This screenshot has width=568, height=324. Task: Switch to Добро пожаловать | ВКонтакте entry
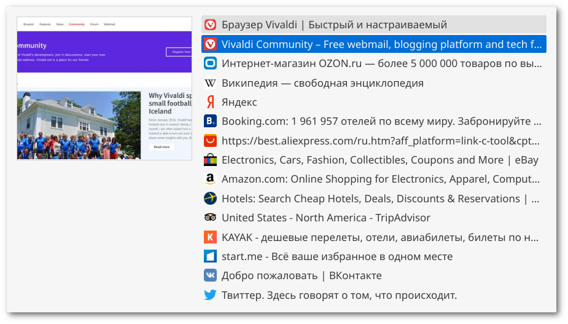click(374, 275)
